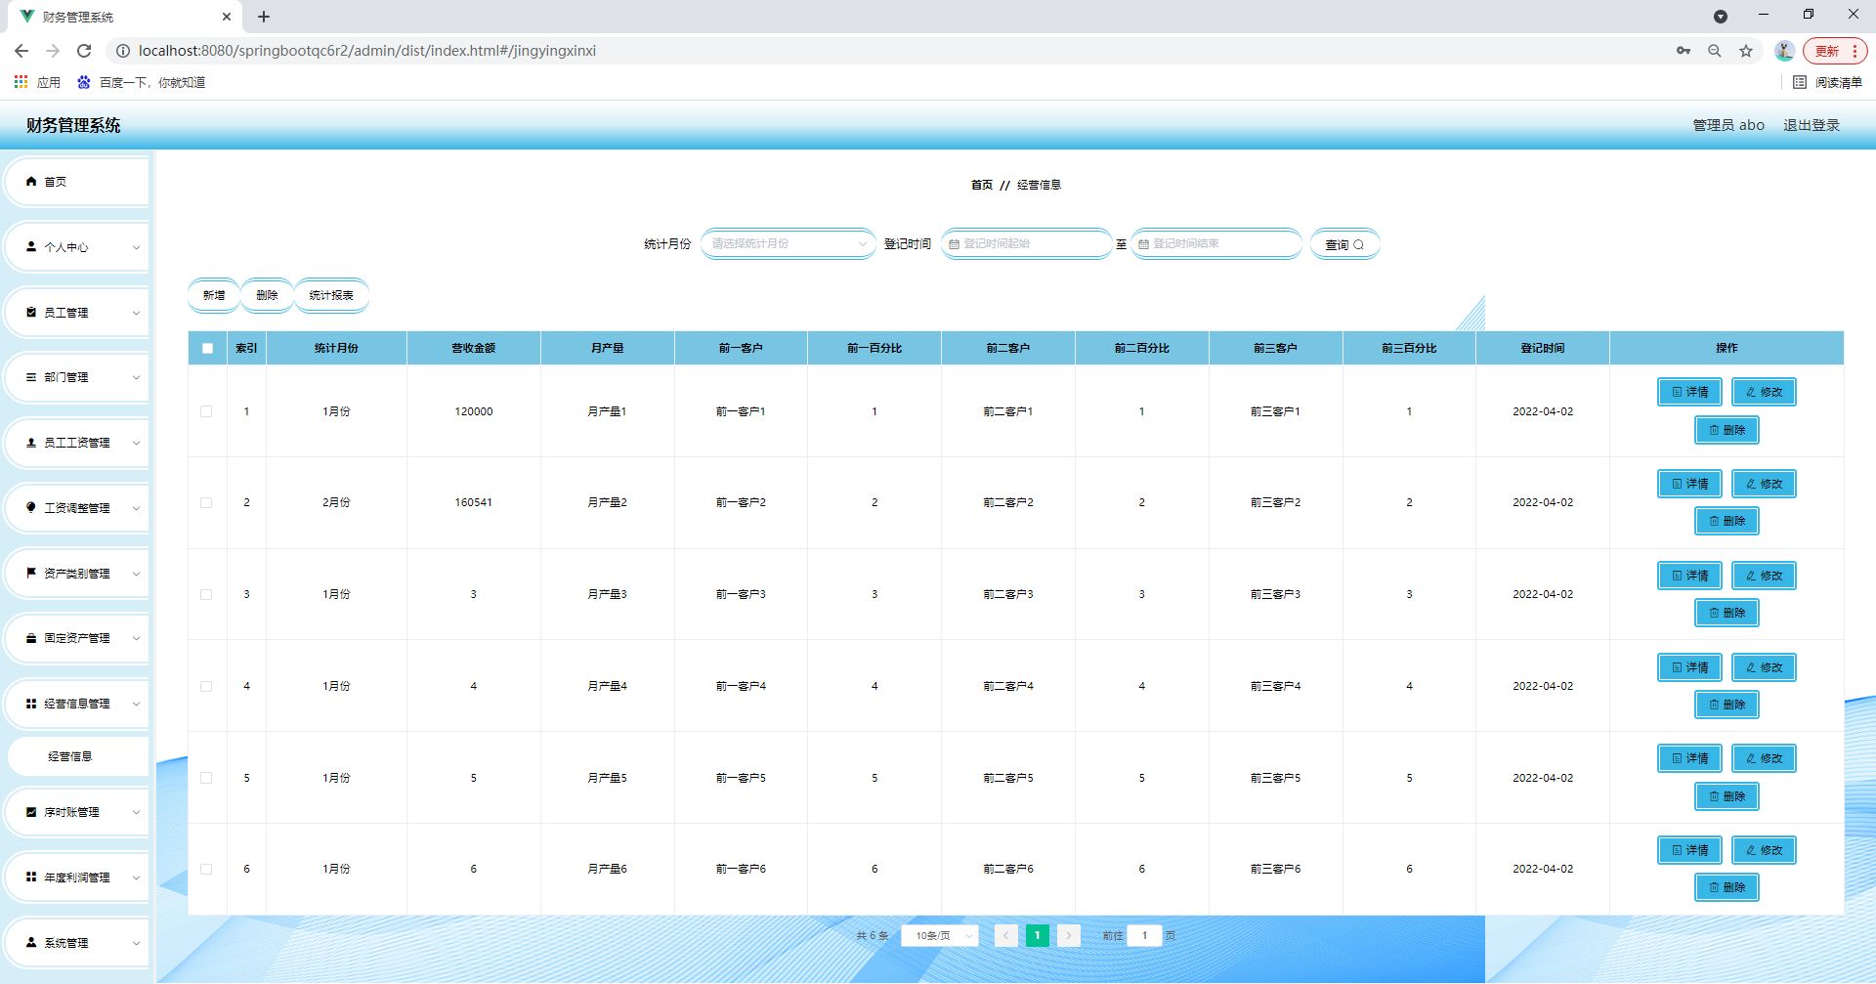Click the 登记时间起始 date input field
Screen dimensions: 1876x984
coord(1026,244)
